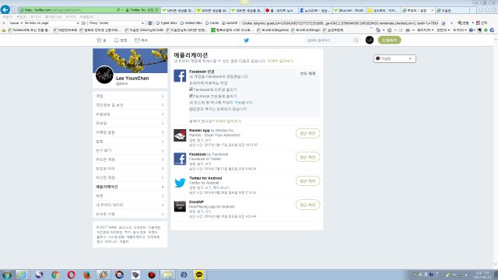Toggle Facebook retweet posting checkbox
The image size is (498, 280).
(x=191, y=89)
